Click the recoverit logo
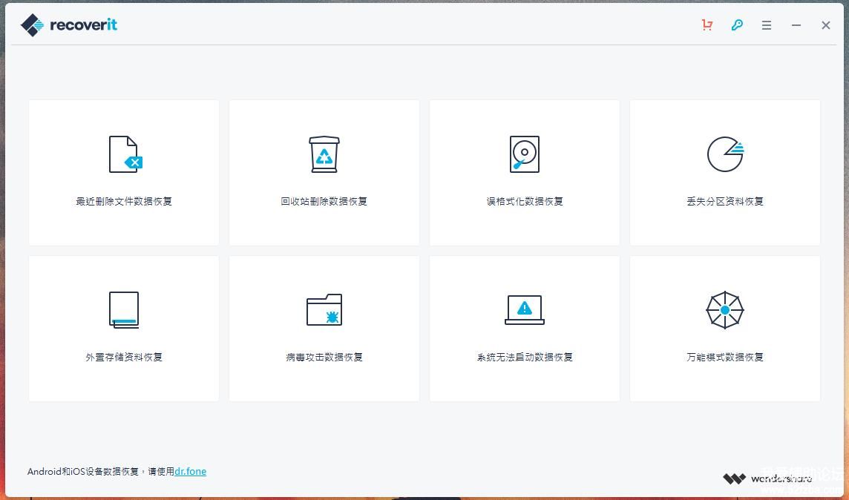Viewport: 849px width, 500px height. 69,25
